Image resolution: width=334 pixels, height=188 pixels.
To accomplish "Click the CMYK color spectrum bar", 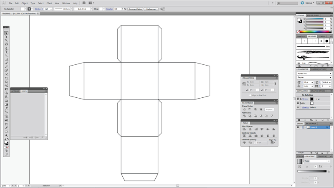I will tap(314, 32).
